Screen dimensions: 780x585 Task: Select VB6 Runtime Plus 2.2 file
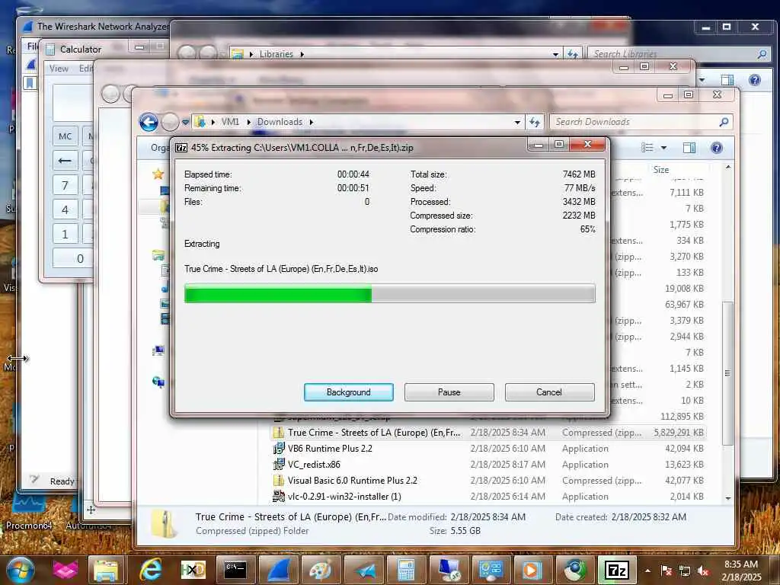(330, 449)
